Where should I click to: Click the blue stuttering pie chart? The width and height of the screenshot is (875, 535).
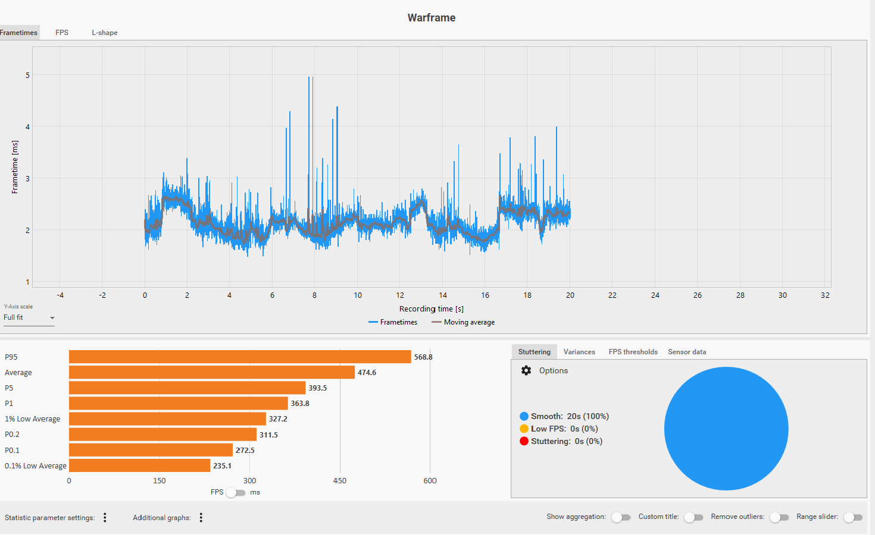[726, 429]
